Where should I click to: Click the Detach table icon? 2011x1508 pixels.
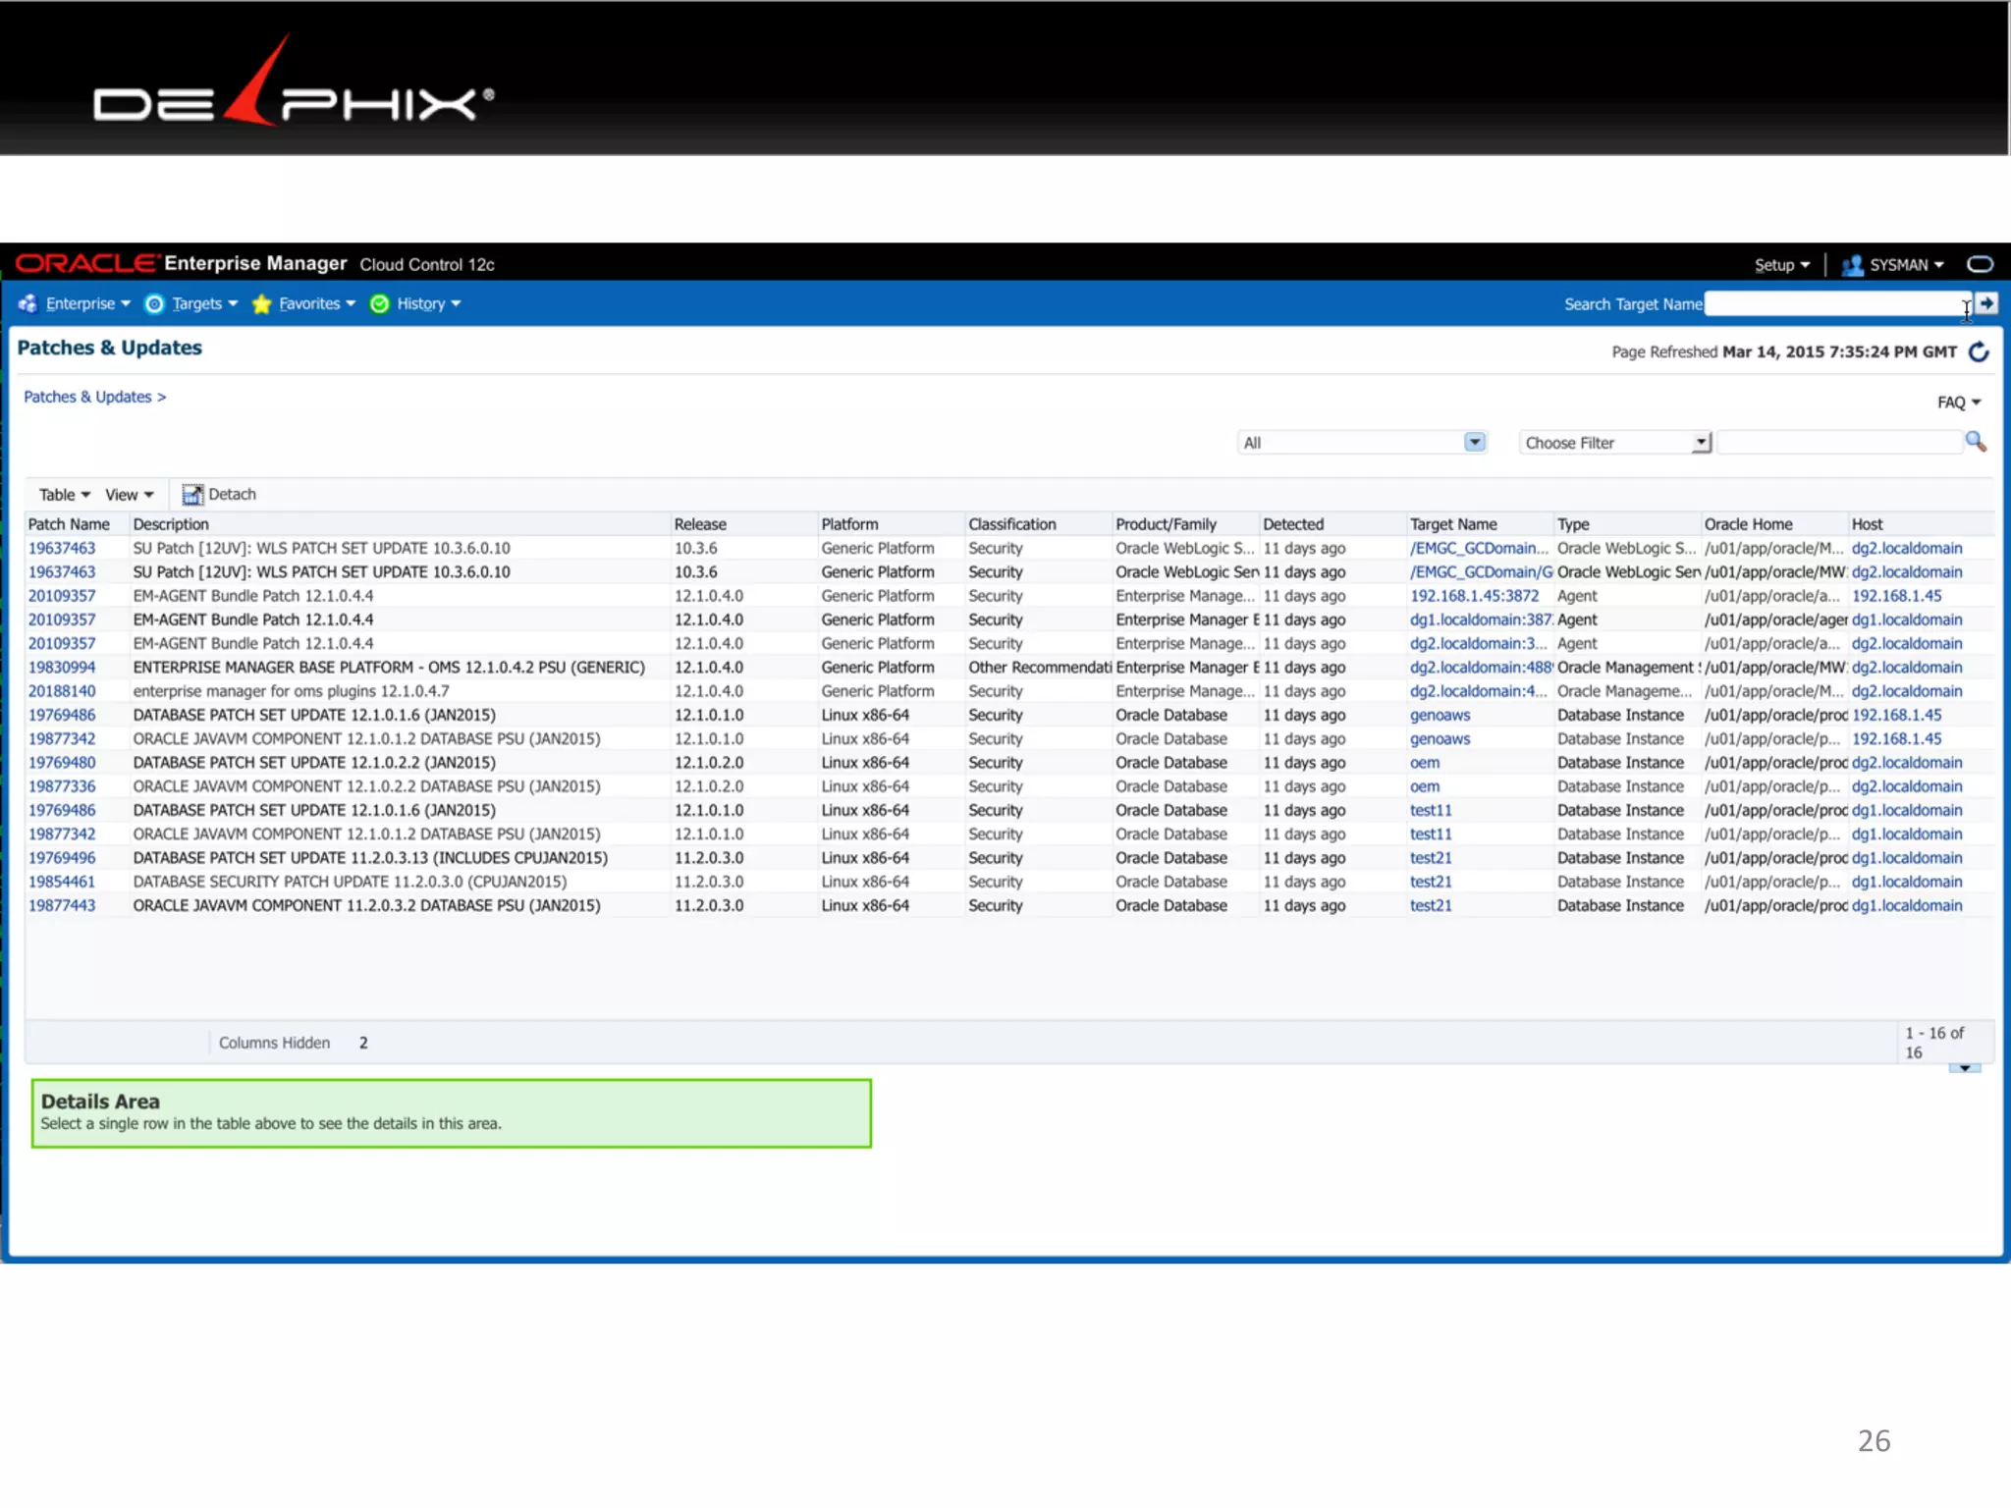[x=192, y=495]
